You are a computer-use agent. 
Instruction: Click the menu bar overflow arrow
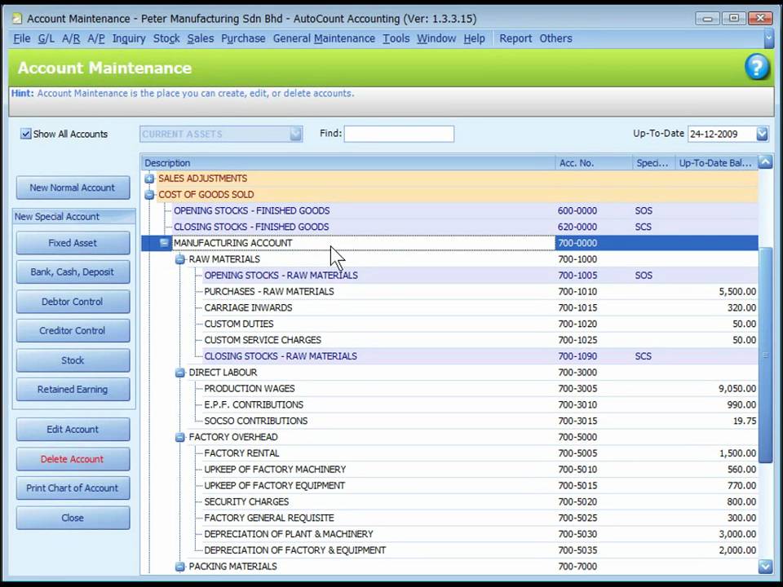click(768, 38)
